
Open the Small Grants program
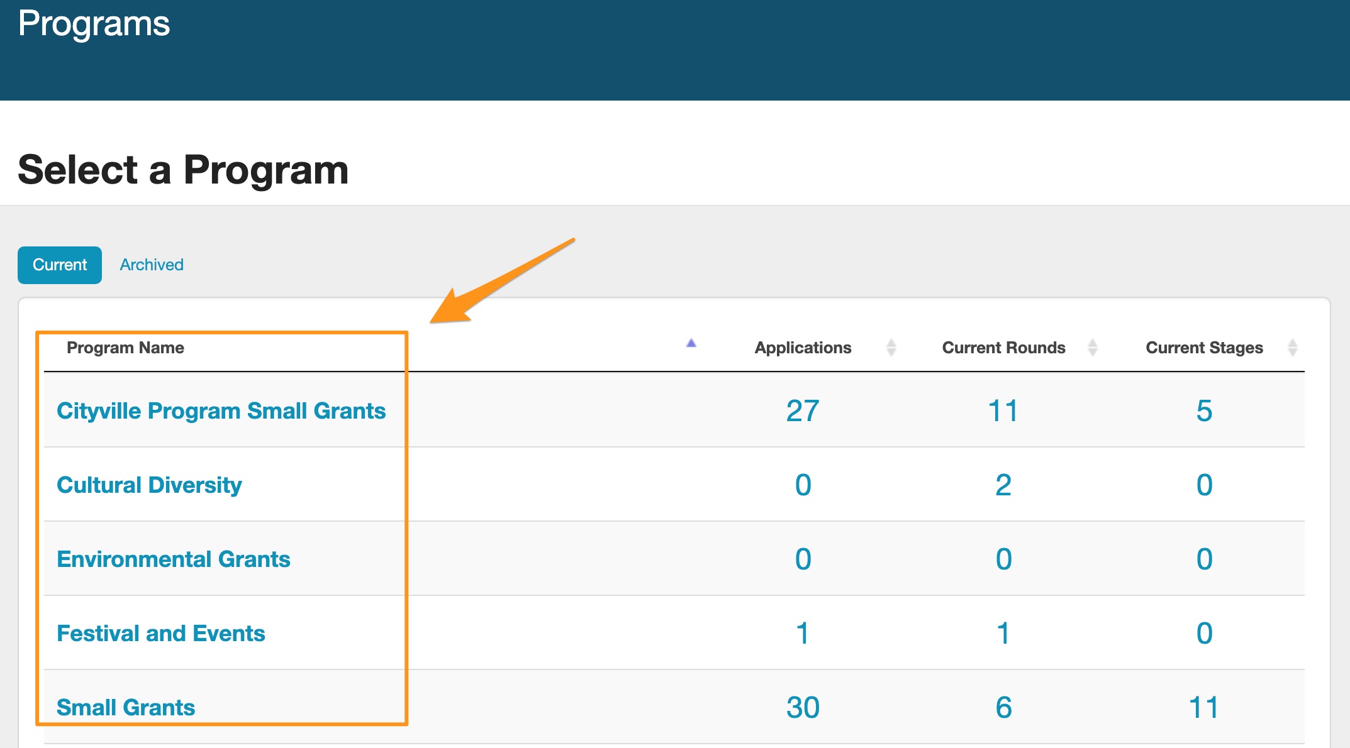(x=126, y=707)
